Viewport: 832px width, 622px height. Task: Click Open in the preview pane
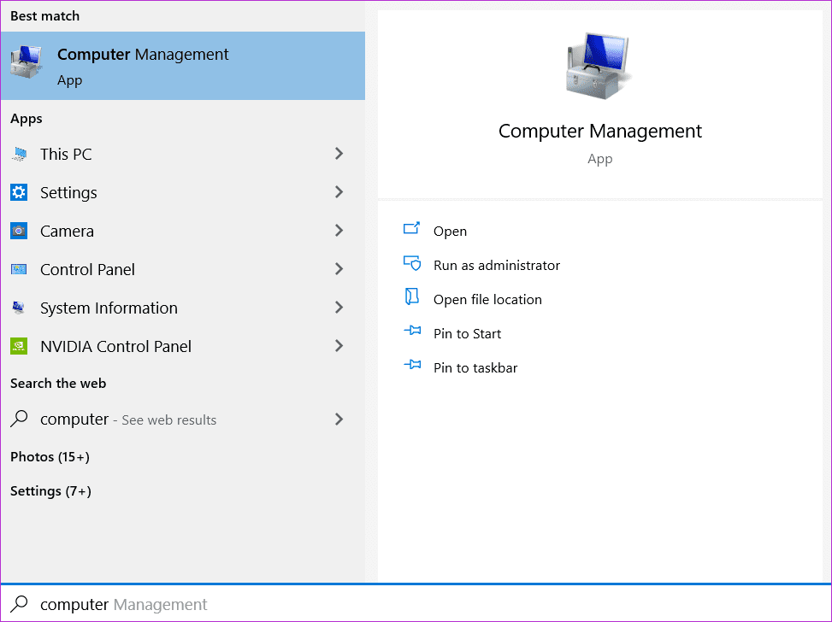[x=450, y=232]
